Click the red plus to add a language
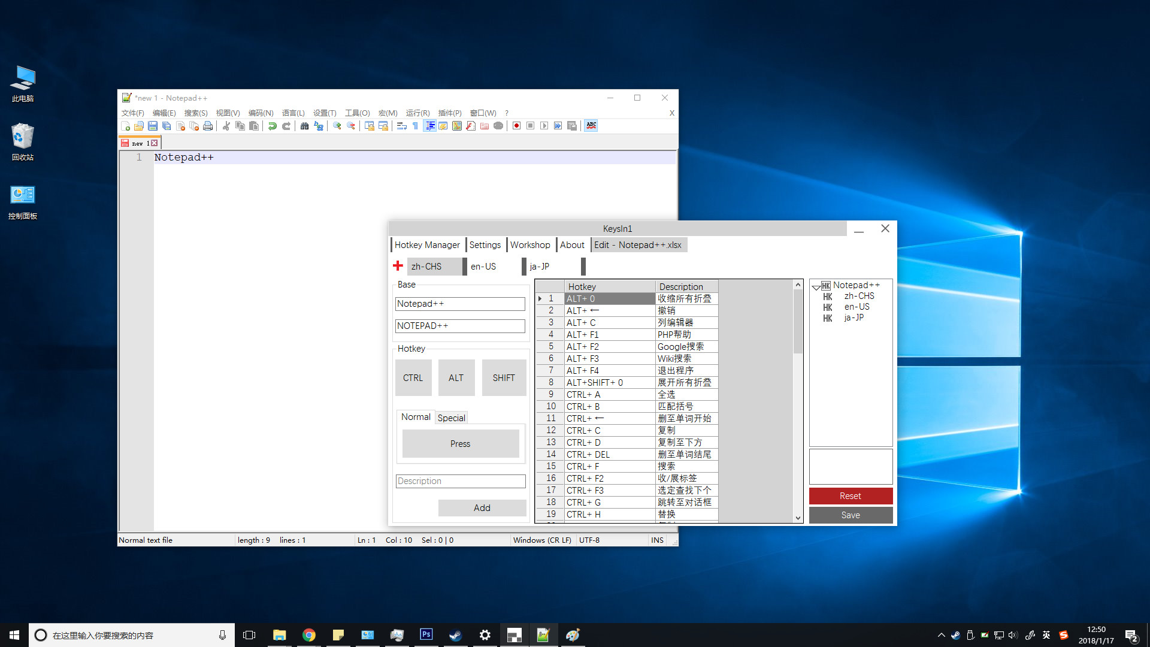Viewport: 1150px width, 647px height. pyautogui.click(x=398, y=265)
